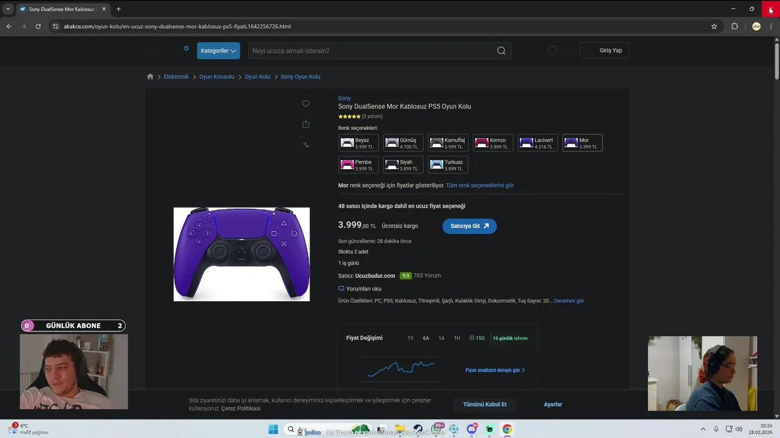The image size is (780, 438).
Task: Show hidden system tray icons
Action: coord(703,429)
